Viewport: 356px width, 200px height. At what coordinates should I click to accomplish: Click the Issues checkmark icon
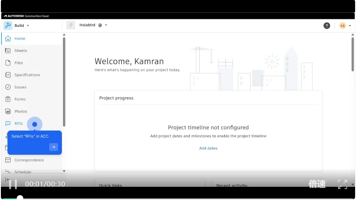pos(8,87)
